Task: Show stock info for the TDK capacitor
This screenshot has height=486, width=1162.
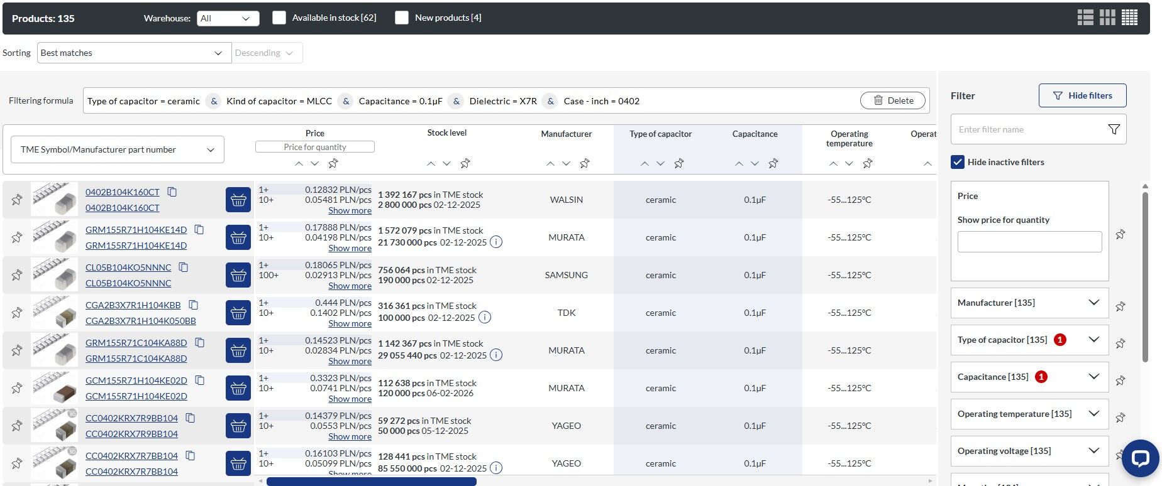Action: coord(485,318)
